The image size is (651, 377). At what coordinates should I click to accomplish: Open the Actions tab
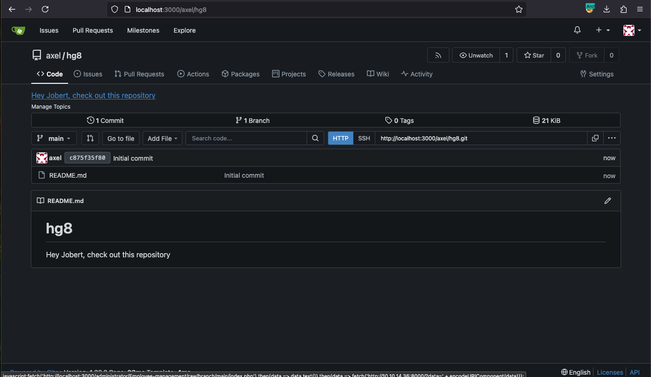point(193,74)
